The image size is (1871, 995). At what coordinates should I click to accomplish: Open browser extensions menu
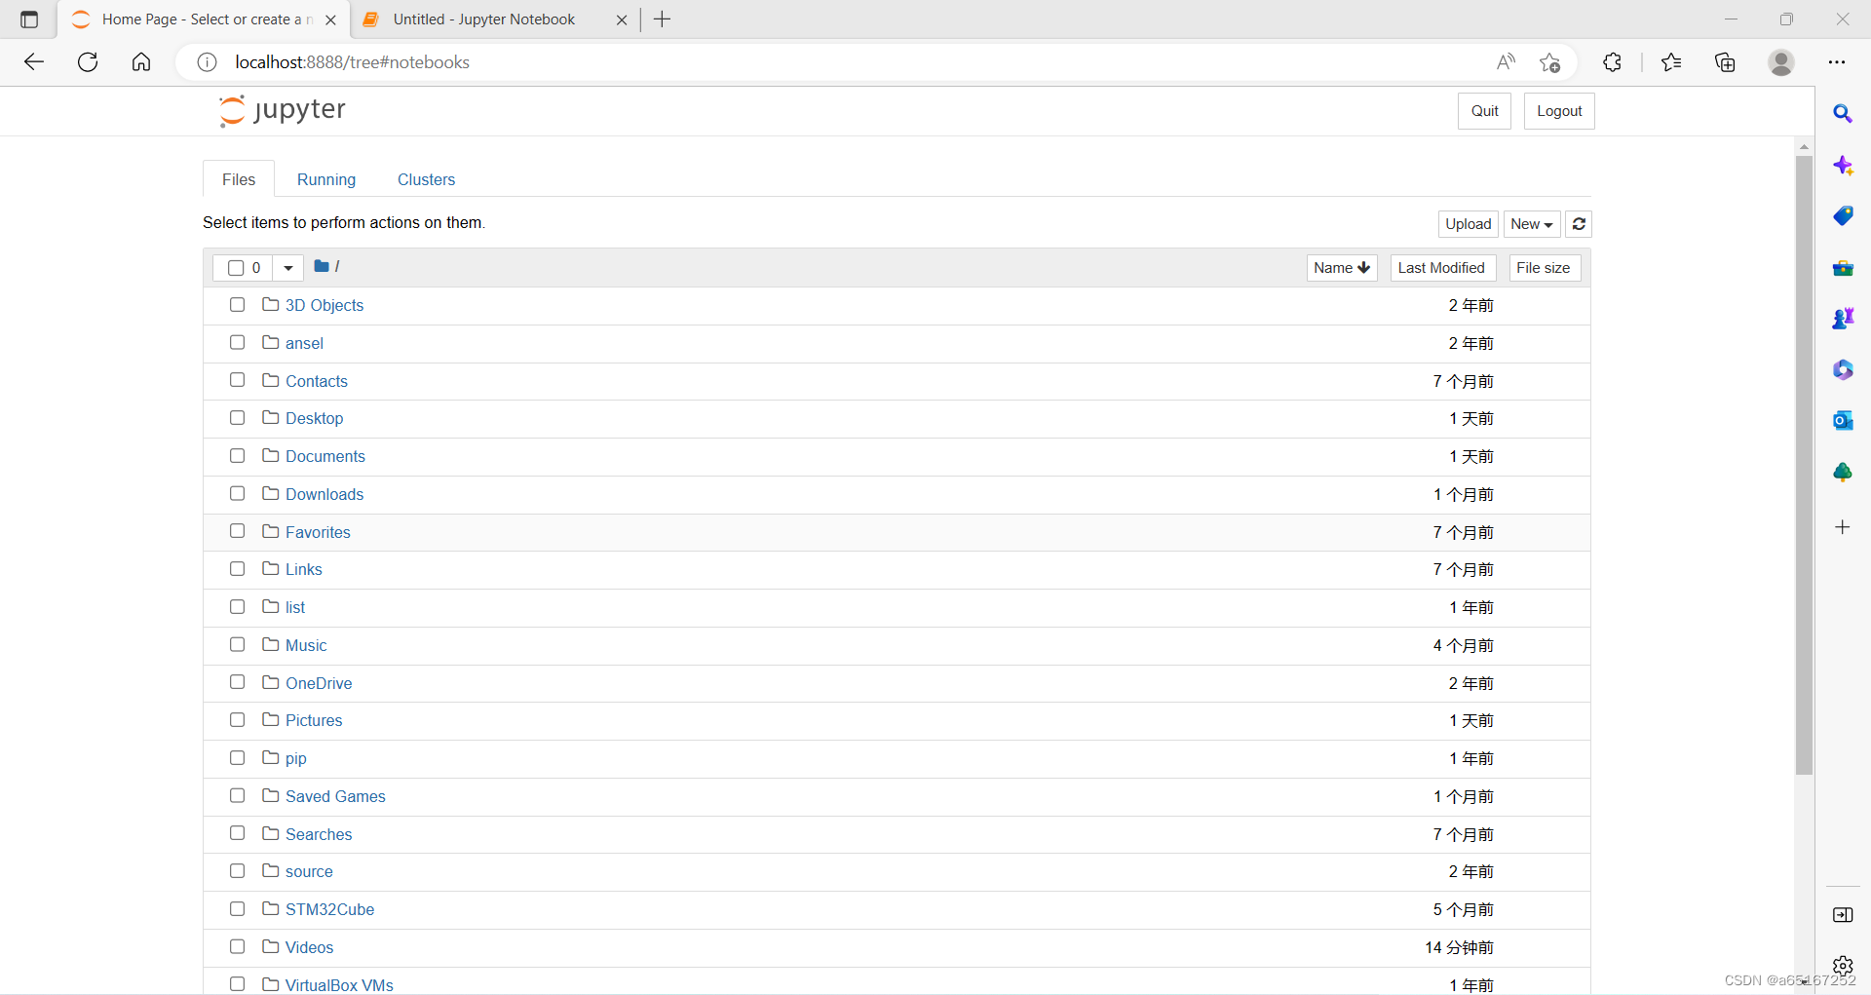(1612, 62)
